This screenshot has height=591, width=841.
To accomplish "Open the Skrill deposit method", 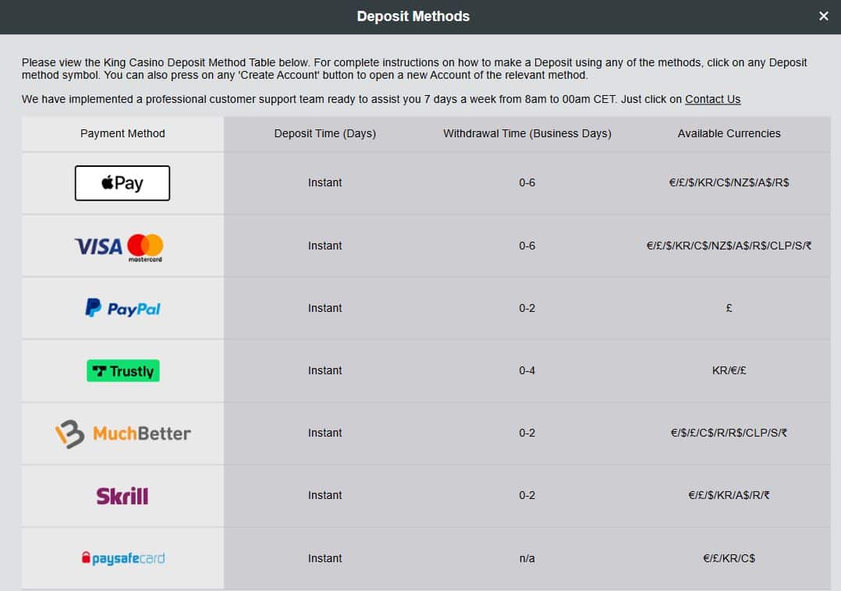I will click(122, 495).
